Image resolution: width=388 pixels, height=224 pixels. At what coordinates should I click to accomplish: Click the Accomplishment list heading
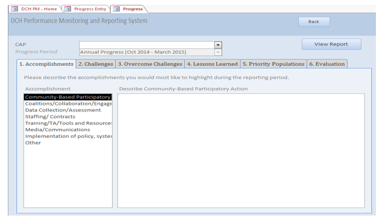[x=48, y=89]
